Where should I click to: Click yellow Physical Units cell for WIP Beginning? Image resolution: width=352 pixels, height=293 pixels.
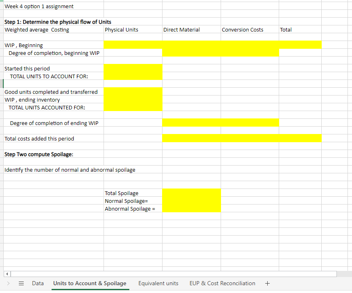[x=133, y=45]
